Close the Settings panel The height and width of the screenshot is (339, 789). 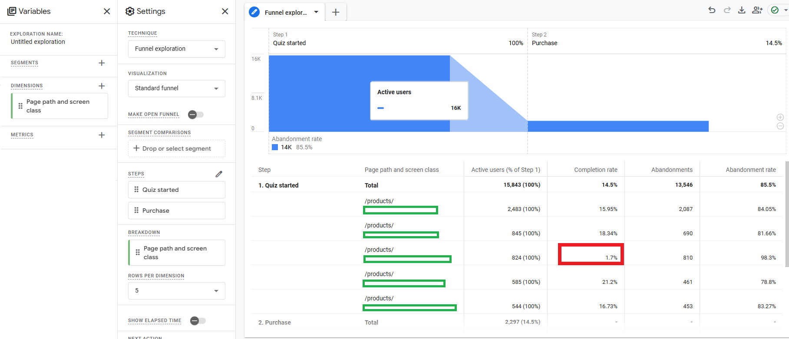[225, 11]
